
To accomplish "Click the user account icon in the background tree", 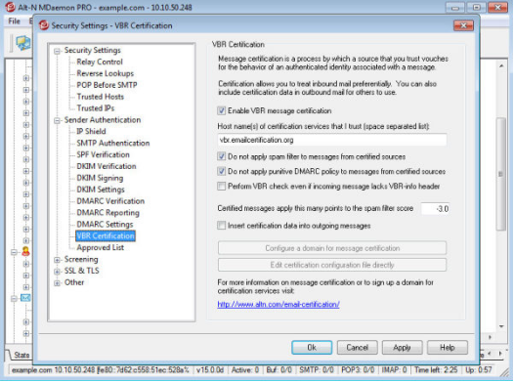I will pos(25,252).
